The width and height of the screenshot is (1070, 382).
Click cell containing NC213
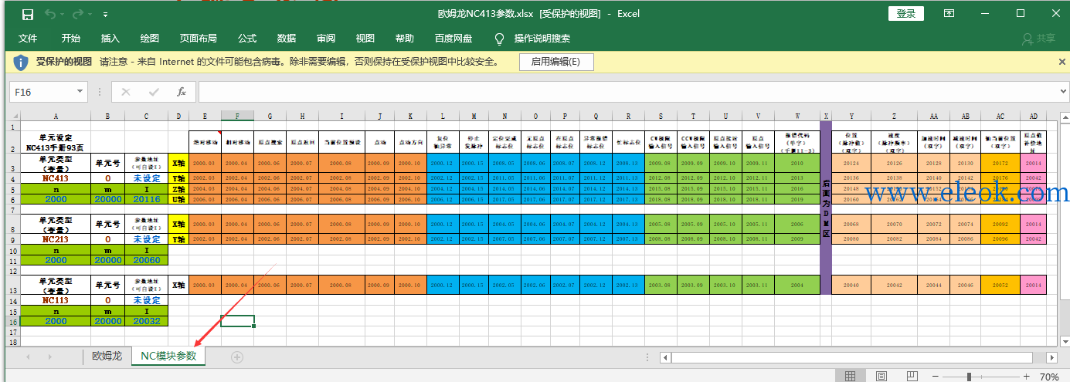pyautogui.click(x=55, y=239)
